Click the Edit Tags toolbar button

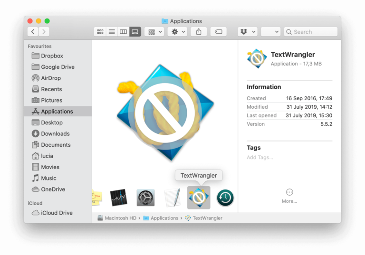click(x=218, y=32)
